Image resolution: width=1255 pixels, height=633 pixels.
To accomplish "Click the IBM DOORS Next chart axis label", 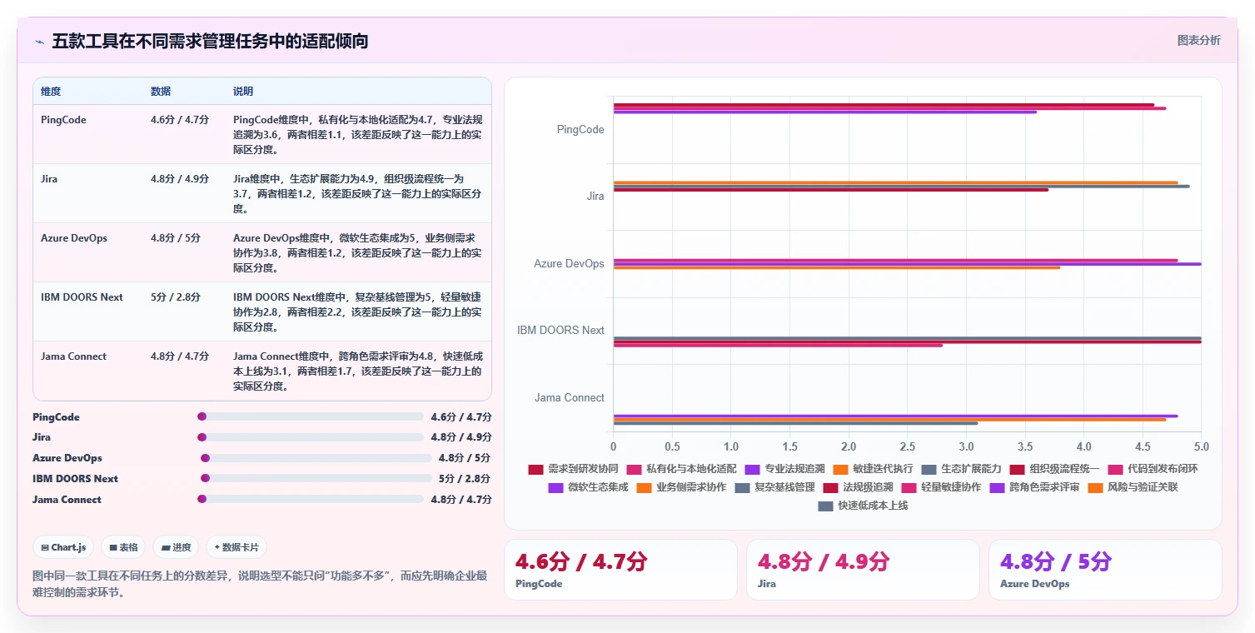I will [560, 330].
